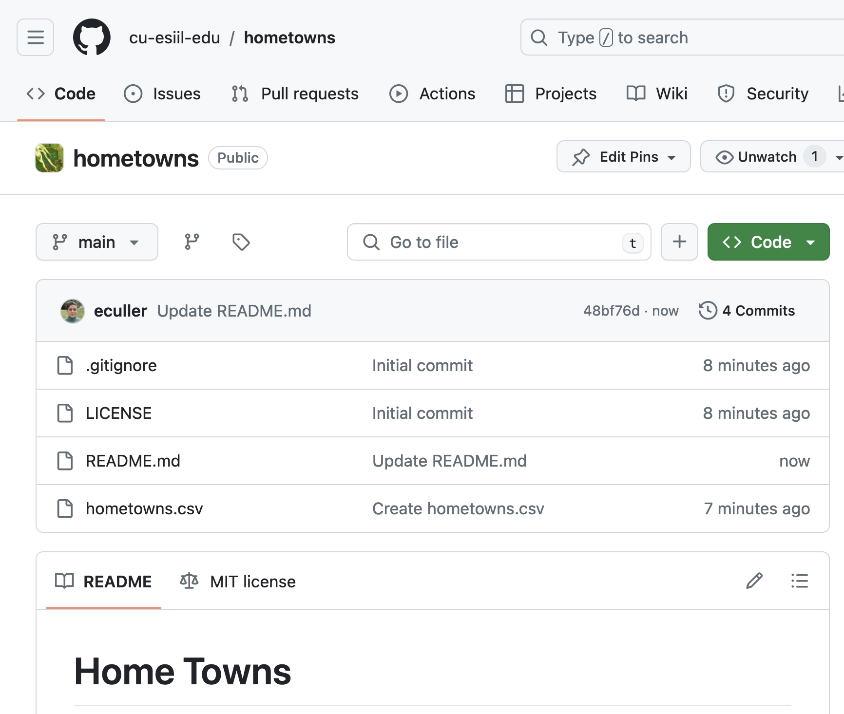Expand the main branch selector
Image resolution: width=844 pixels, height=714 pixels.
[x=97, y=242]
